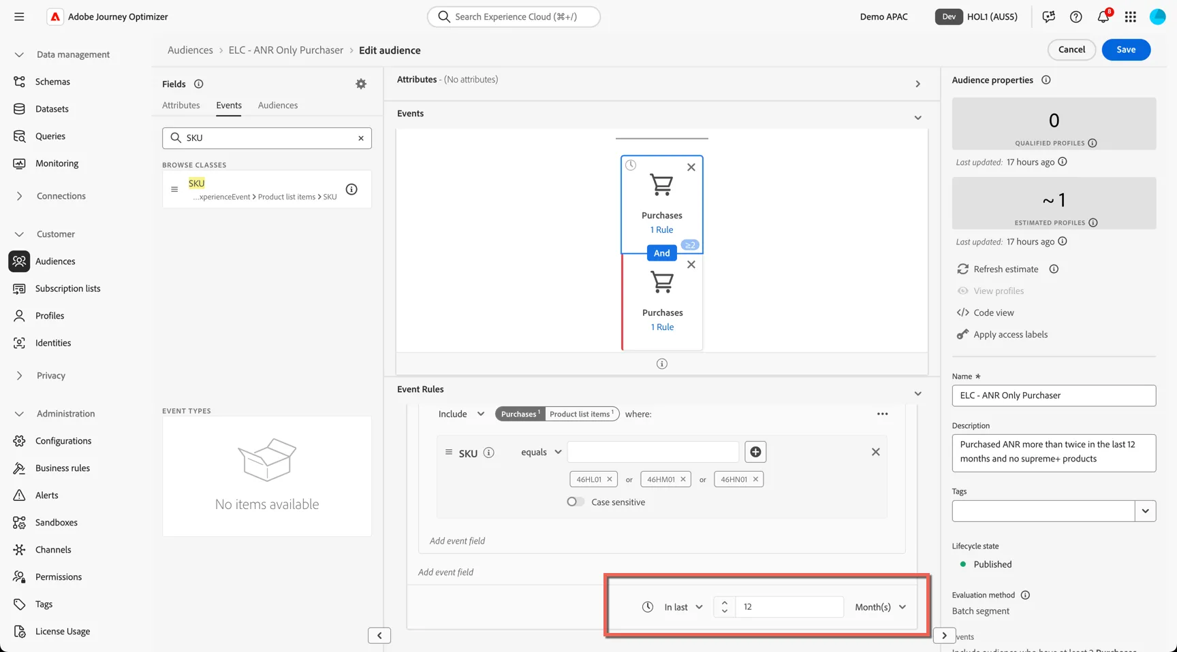Image resolution: width=1177 pixels, height=652 pixels.
Task: Open the help question mark icon
Action: [1076, 17]
